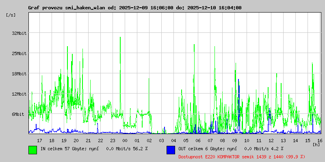Screen dimensions: 325x162
Task: Click the '13' hour label on x-axis
Action: (x=283, y=141)
